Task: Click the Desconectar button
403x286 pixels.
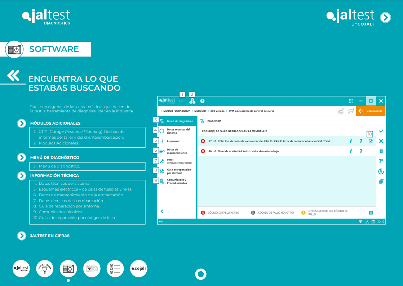Action: (371, 111)
